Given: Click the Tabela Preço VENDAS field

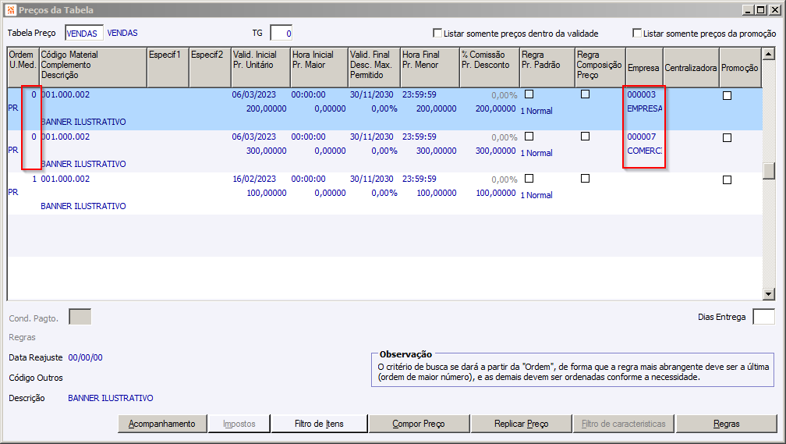Looking at the screenshot, I should tap(84, 33).
